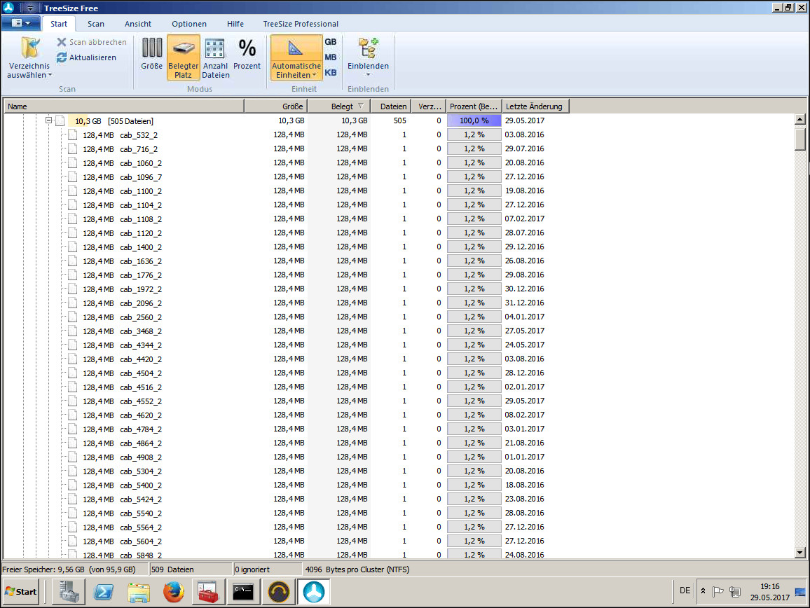Sort by the Größe column header

tap(276, 106)
